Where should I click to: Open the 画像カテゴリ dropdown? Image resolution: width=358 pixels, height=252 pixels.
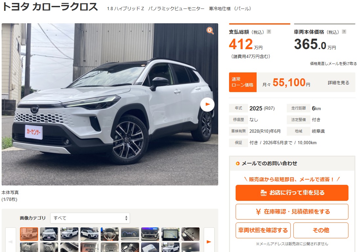(90, 218)
